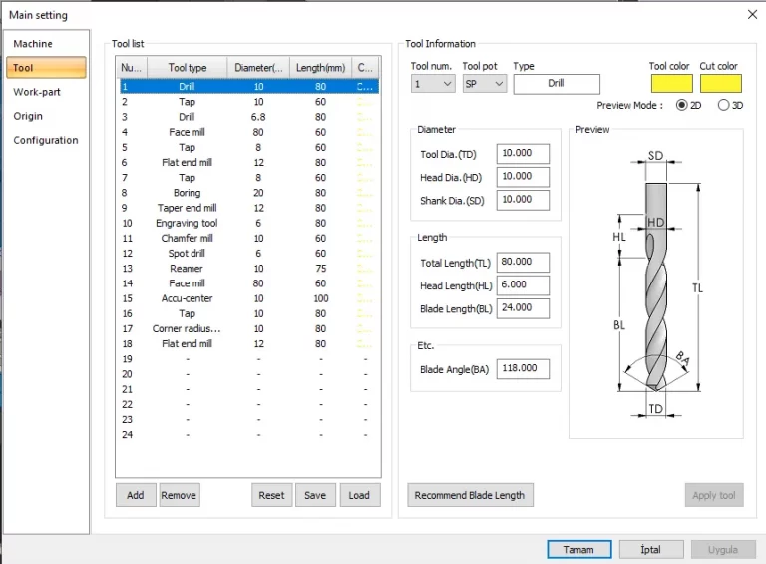Click the Cut color yellow swatch
Image resolution: width=766 pixels, height=564 pixels.
[x=720, y=84]
